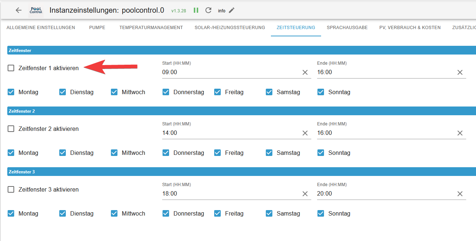Uncheck Montag in Zeitfenster 2
Viewport: 476px width, 241px height.
(x=11, y=153)
